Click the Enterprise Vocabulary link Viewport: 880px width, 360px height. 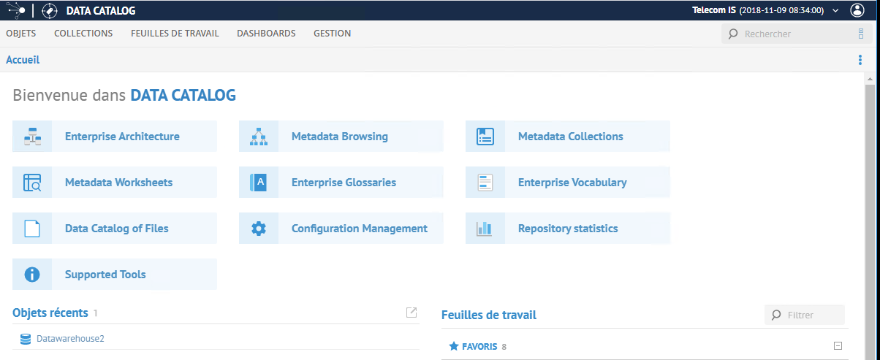pos(572,183)
